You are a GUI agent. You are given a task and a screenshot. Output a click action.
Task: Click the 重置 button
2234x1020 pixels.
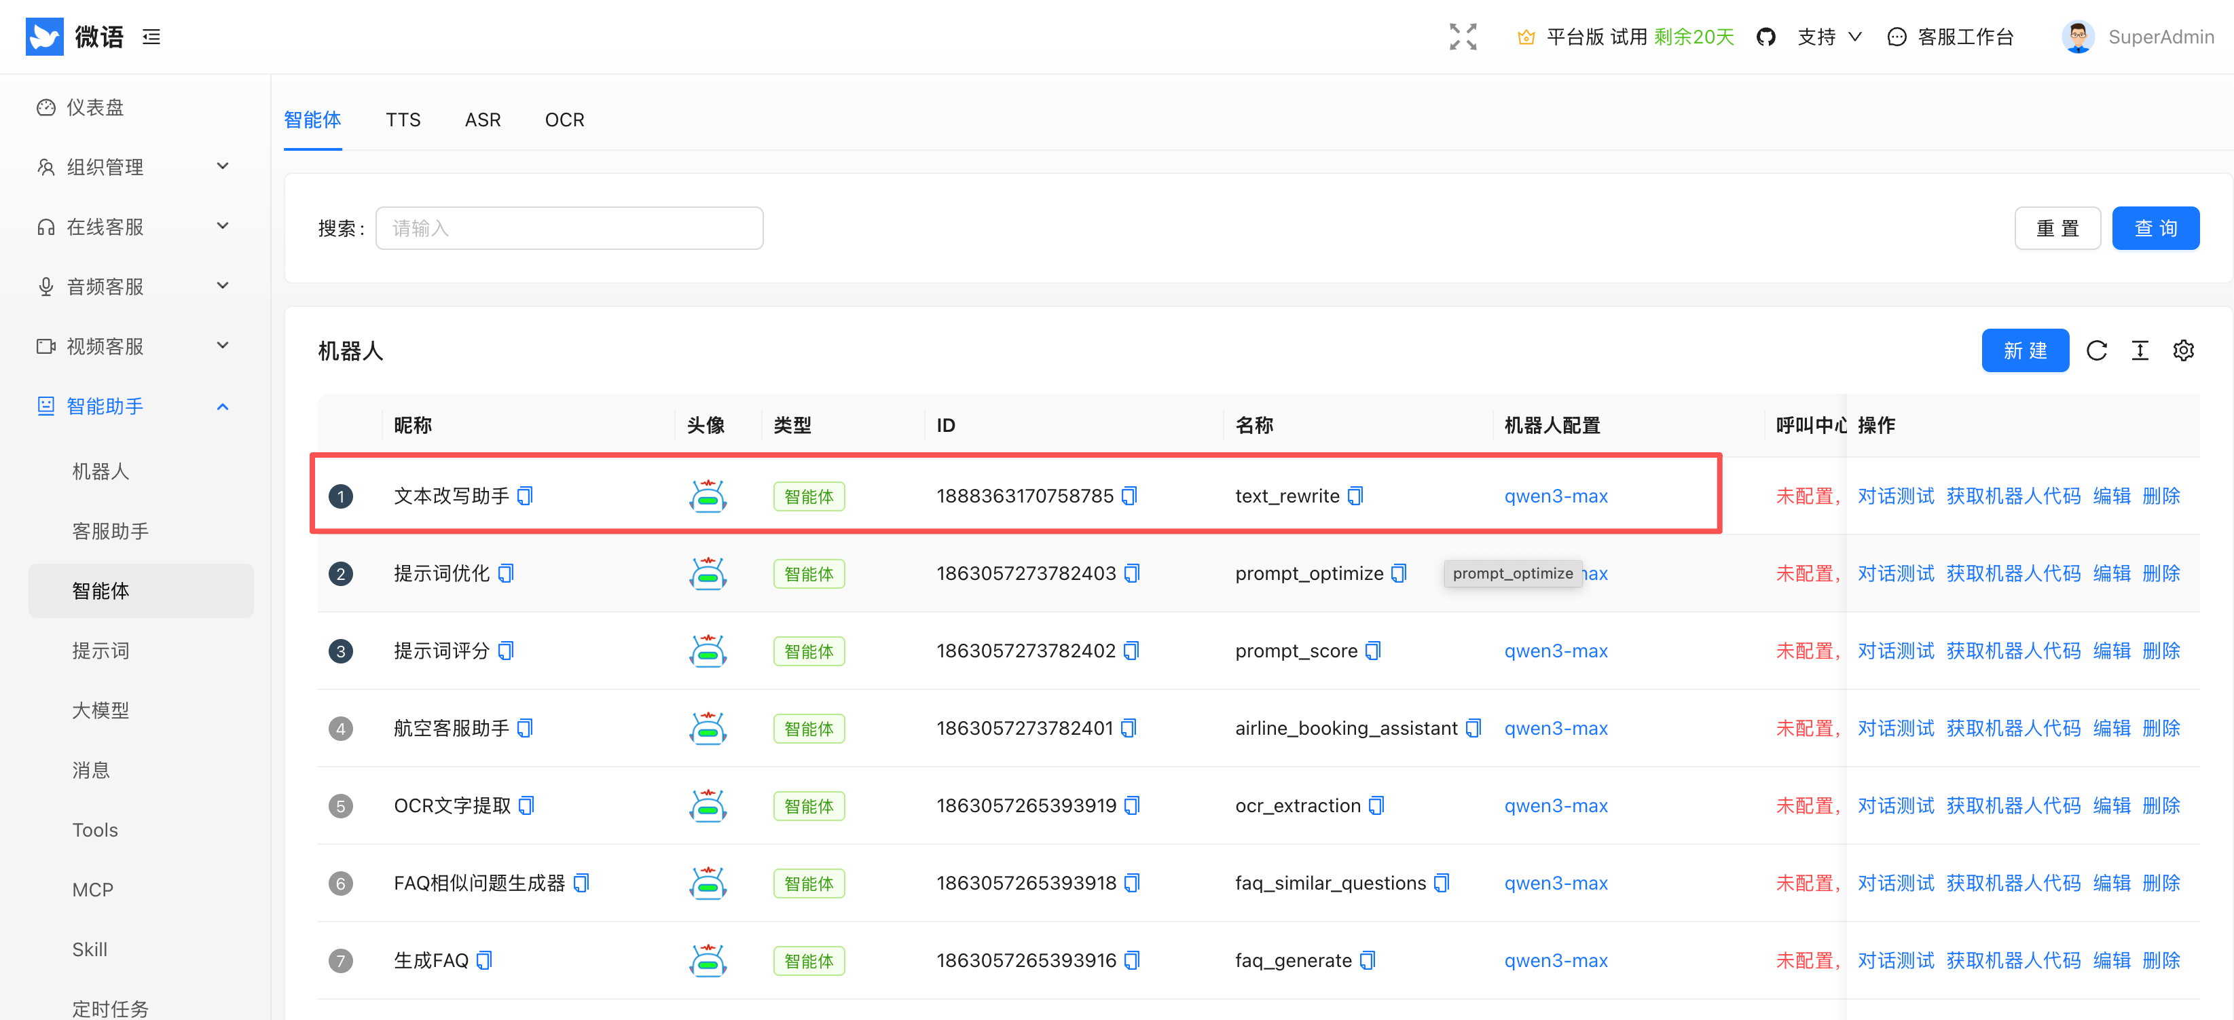pos(2057,228)
